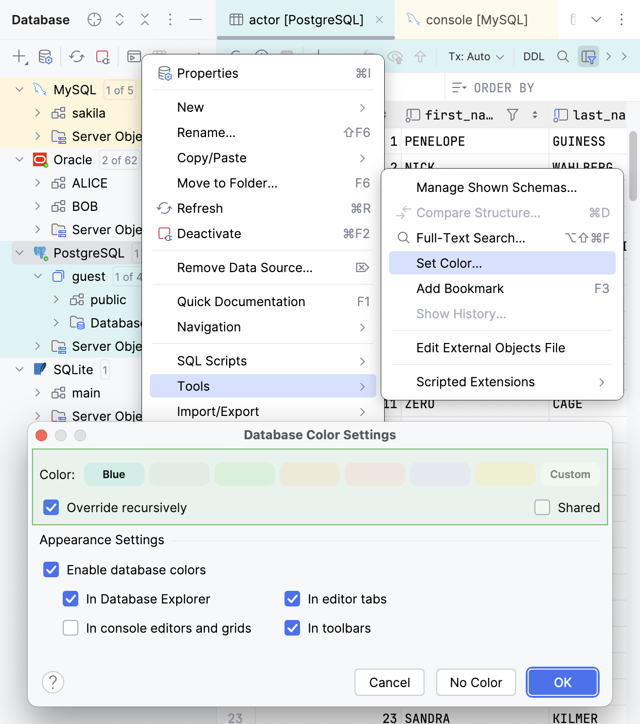This screenshot has width=640, height=724.
Task: Click the search magnifier in editor toolbar
Action: [563, 56]
